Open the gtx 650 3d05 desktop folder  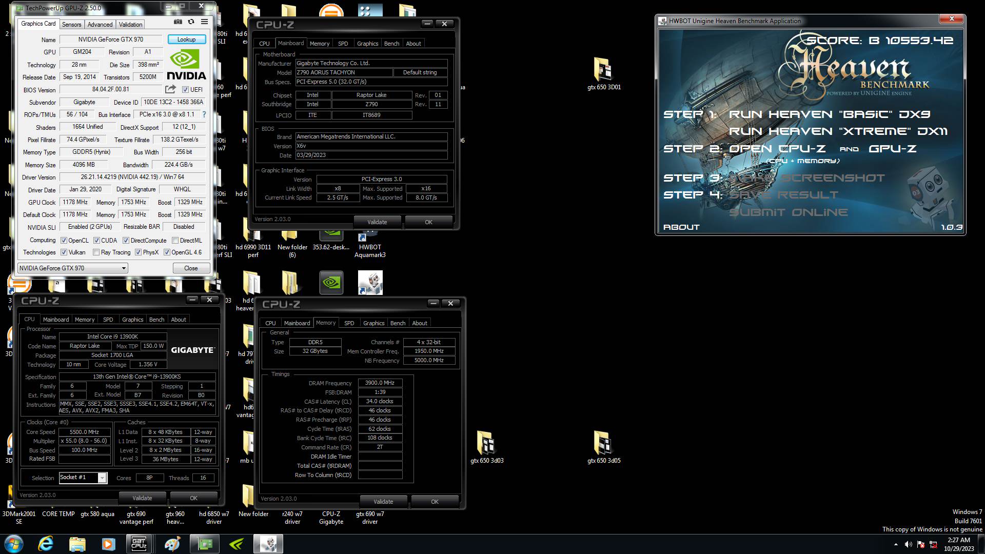[603, 447]
